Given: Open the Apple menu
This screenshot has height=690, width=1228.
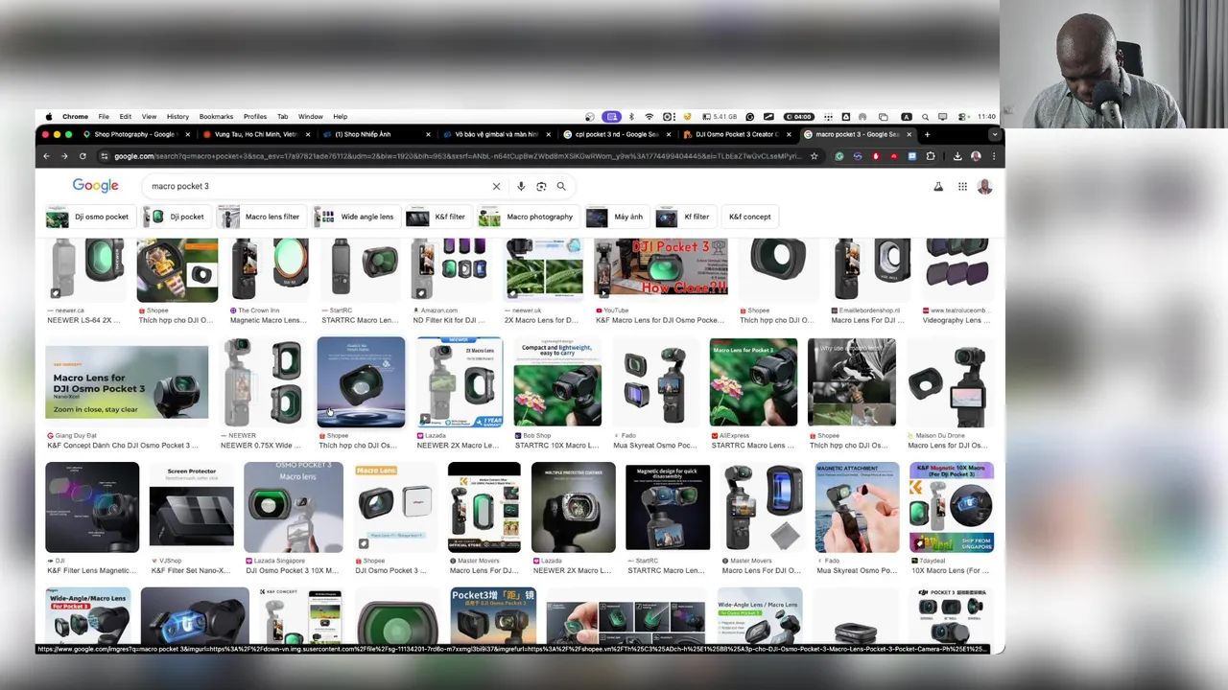Looking at the screenshot, I should point(49,117).
